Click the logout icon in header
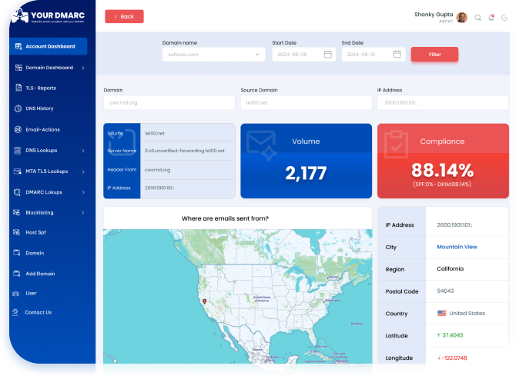The height and width of the screenshot is (379, 519). click(x=504, y=18)
